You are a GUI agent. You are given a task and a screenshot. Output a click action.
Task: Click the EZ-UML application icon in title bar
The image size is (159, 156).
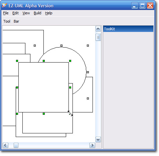[x=5, y=5]
